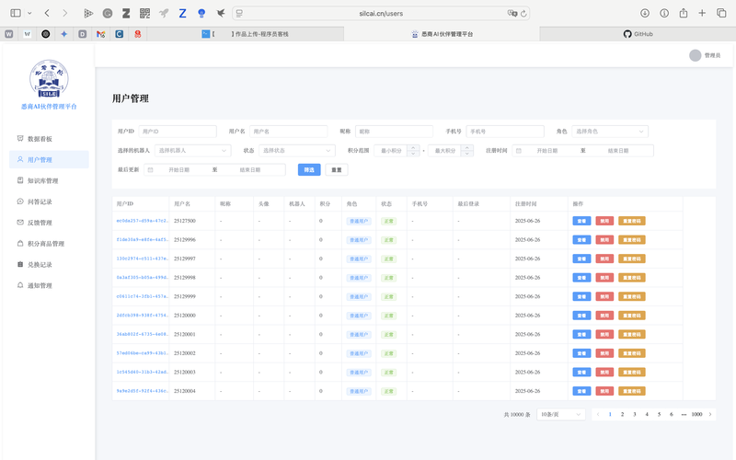Click the Safari address bar showing silcai.cn/users
This screenshot has height=460, width=736.
tap(381, 13)
